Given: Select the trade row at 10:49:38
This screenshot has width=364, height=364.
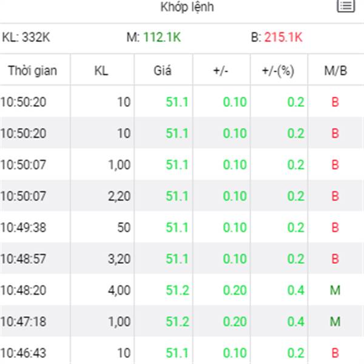Looking at the screenshot, I should click(182, 227).
